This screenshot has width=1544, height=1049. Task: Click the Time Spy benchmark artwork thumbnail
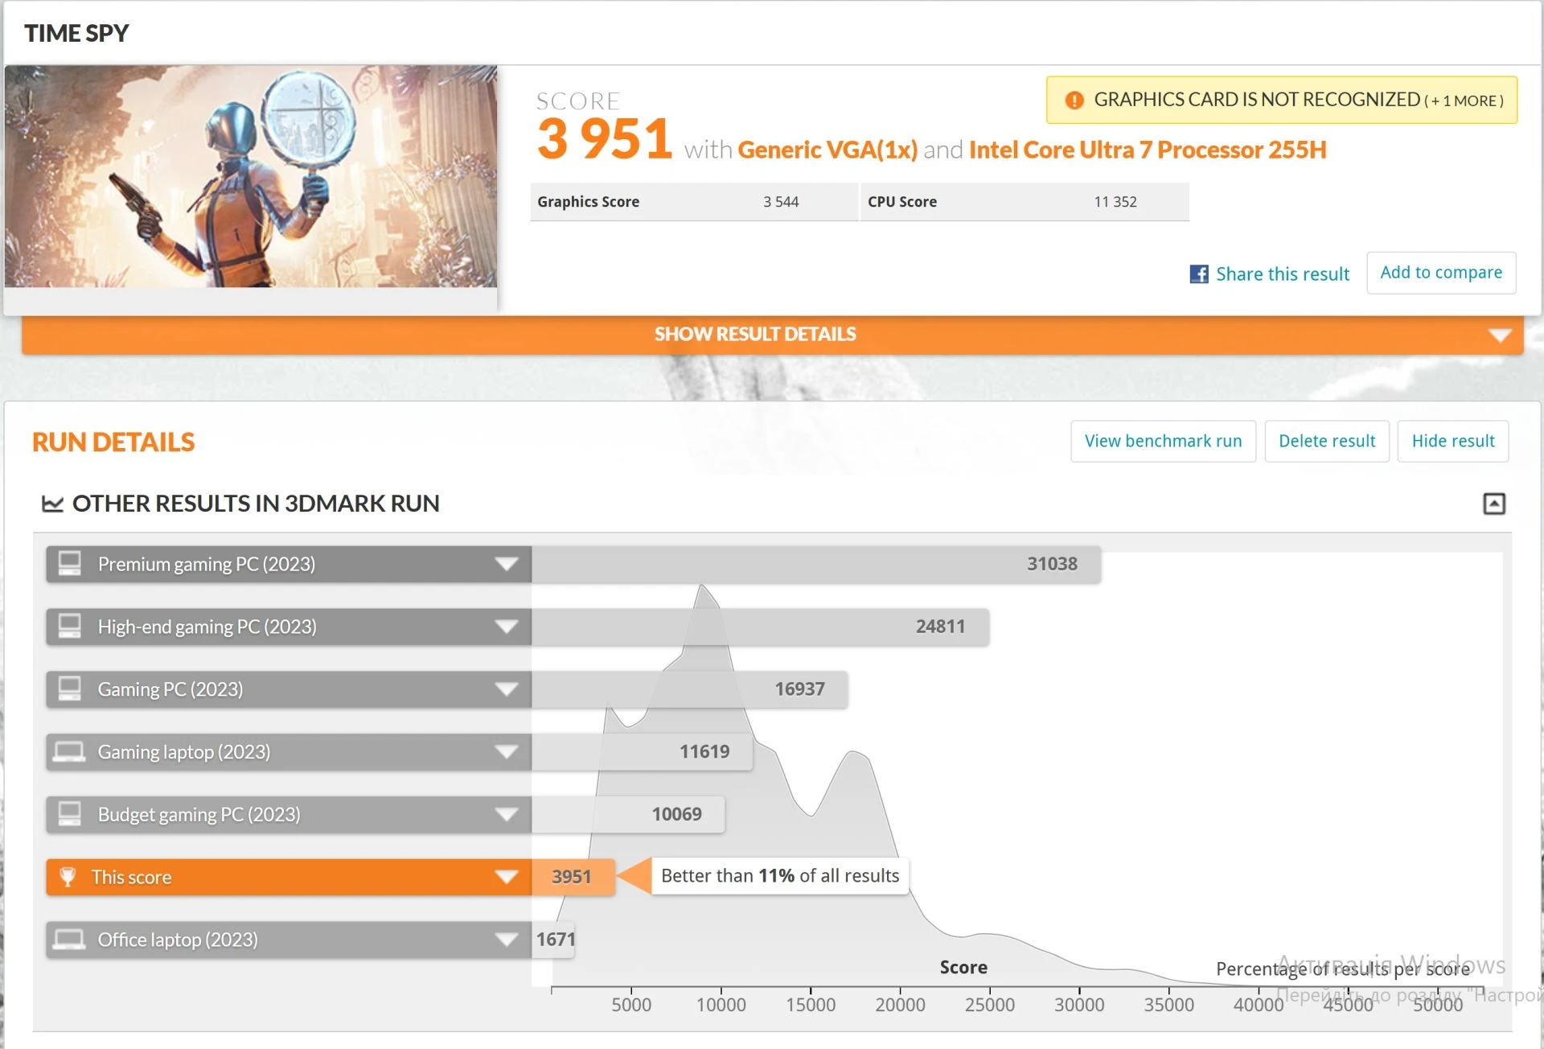pyautogui.click(x=251, y=176)
